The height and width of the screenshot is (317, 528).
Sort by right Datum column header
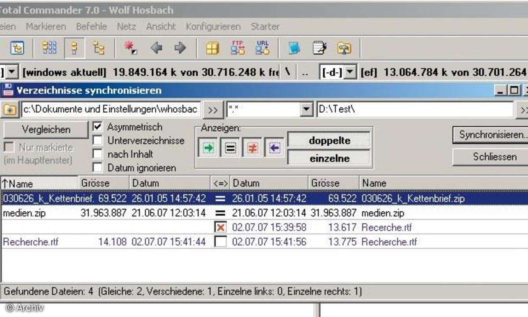tap(269, 183)
